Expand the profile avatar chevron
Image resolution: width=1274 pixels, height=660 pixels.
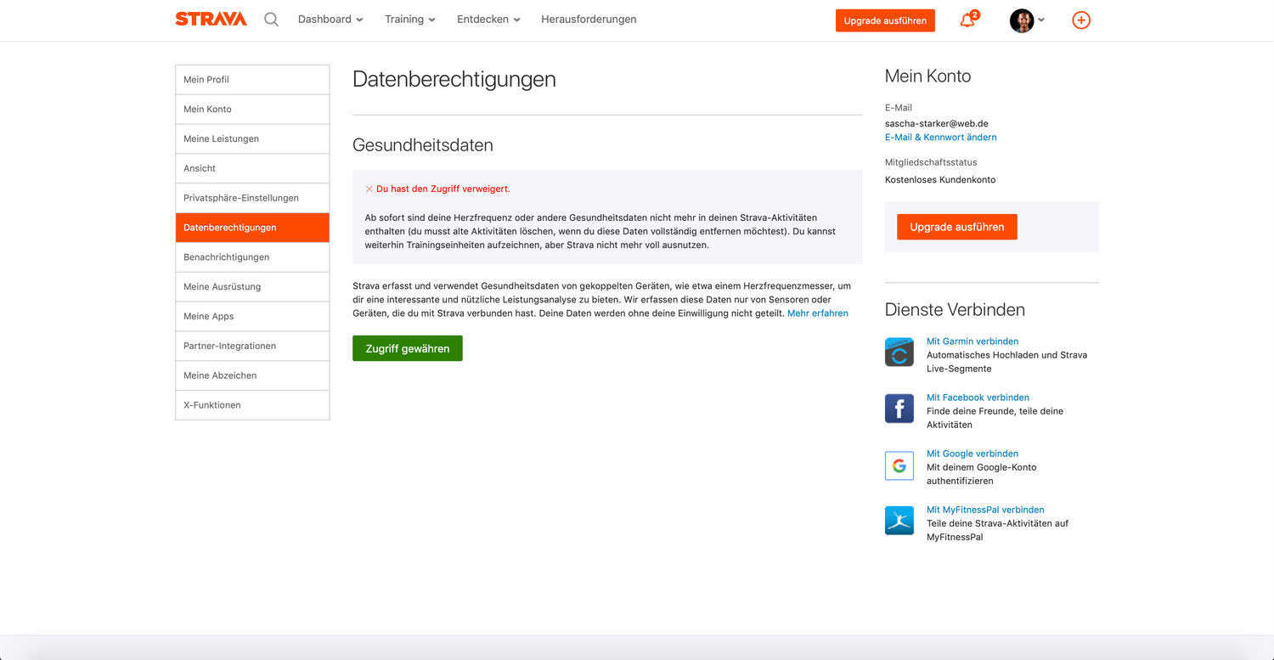pyautogui.click(x=1042, y=20)
